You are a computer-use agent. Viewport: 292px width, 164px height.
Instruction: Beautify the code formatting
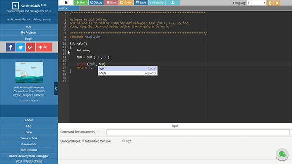click(x=157, y=2)
